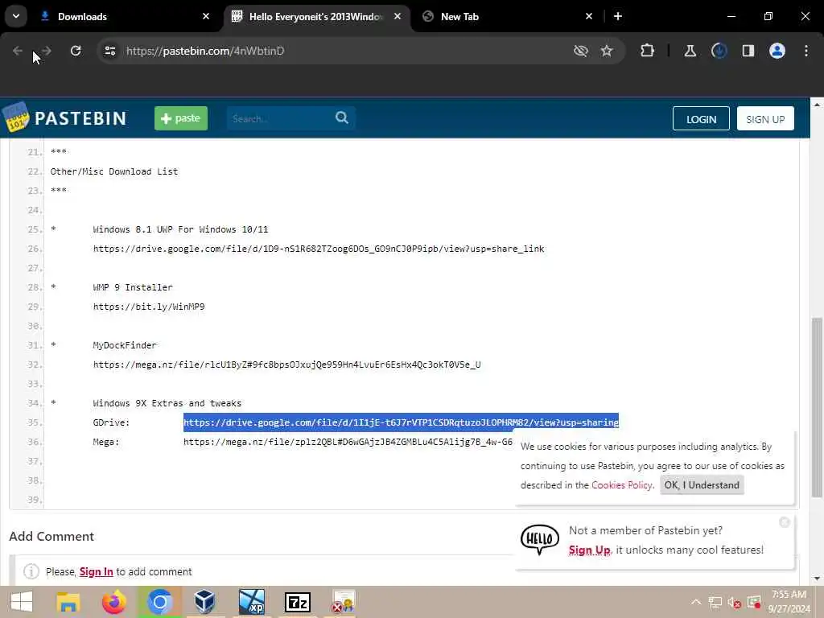824x618 pixels.
Task: Open the Cookies Policy link
Action: (622, 485)
